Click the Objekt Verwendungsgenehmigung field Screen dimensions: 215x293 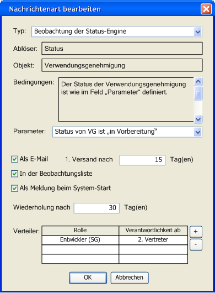122,65
